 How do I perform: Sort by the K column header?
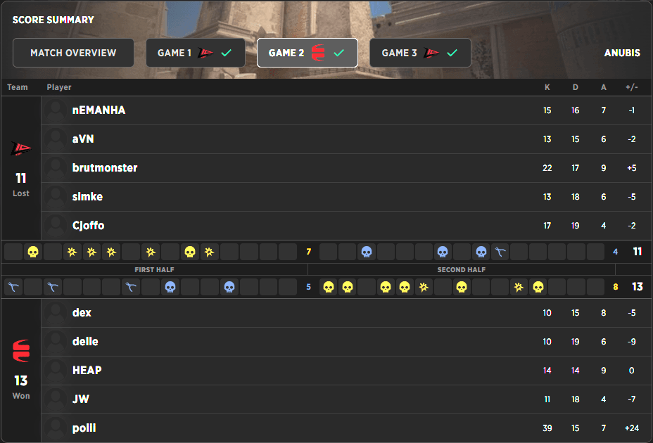click(x=547, y=87)
